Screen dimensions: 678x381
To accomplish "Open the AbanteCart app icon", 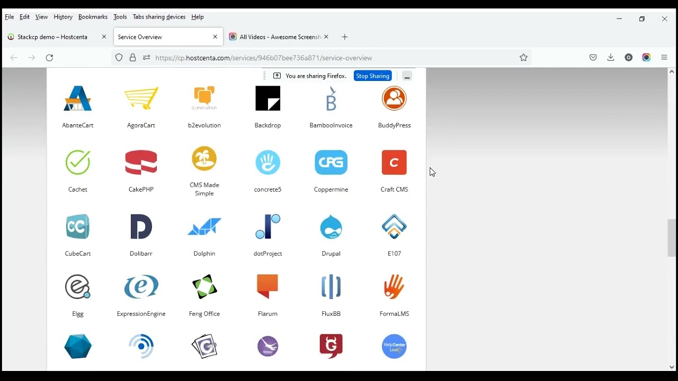I will pos(78,99).
